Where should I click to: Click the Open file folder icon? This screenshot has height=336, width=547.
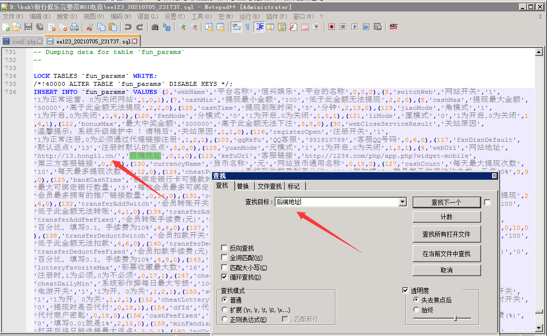point(17,27)
